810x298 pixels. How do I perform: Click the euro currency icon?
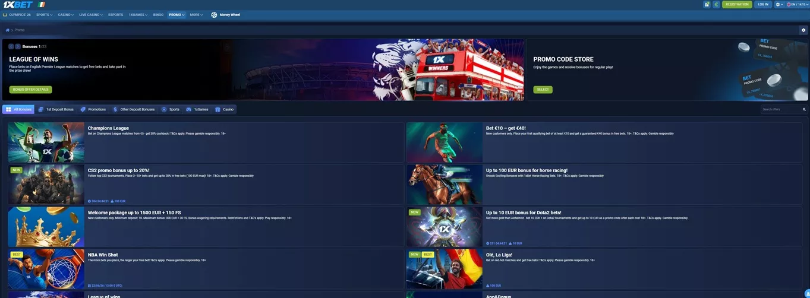click(x=716, y=4)
